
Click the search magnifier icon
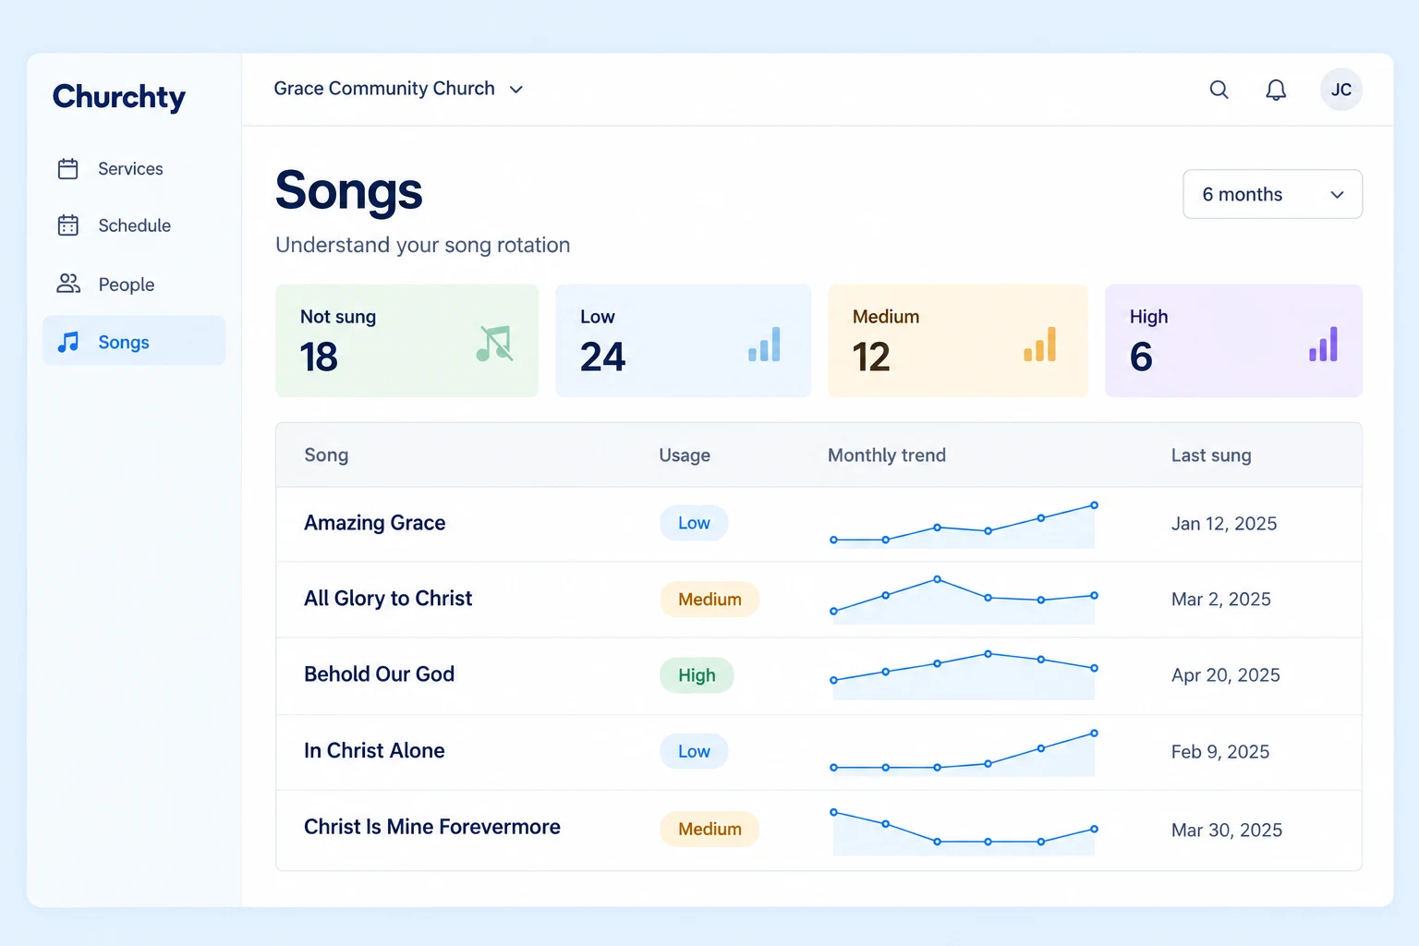click(x=1219, y=90)
